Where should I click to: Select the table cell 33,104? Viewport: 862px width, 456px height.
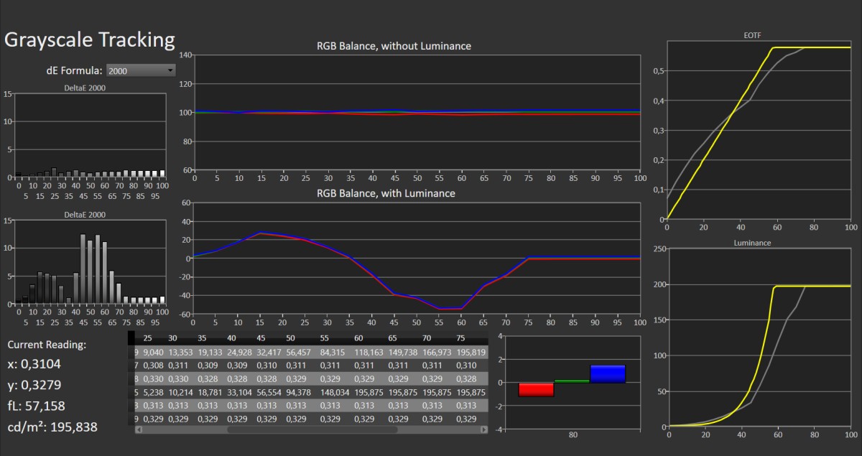click(239, 392)
